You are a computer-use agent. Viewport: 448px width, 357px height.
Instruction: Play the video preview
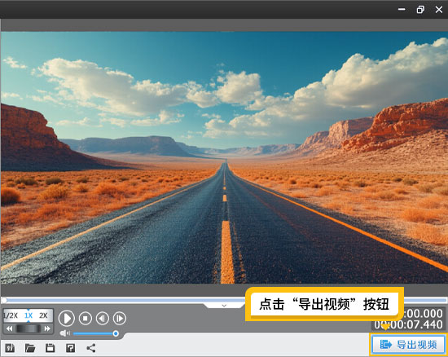coord(67,318)
